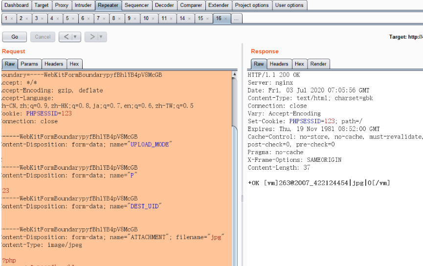Click the "HTTP/1.1 200 OK" status line

click(274, 75)
